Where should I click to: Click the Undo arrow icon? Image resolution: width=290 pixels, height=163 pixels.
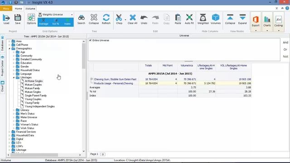[144, 18]
